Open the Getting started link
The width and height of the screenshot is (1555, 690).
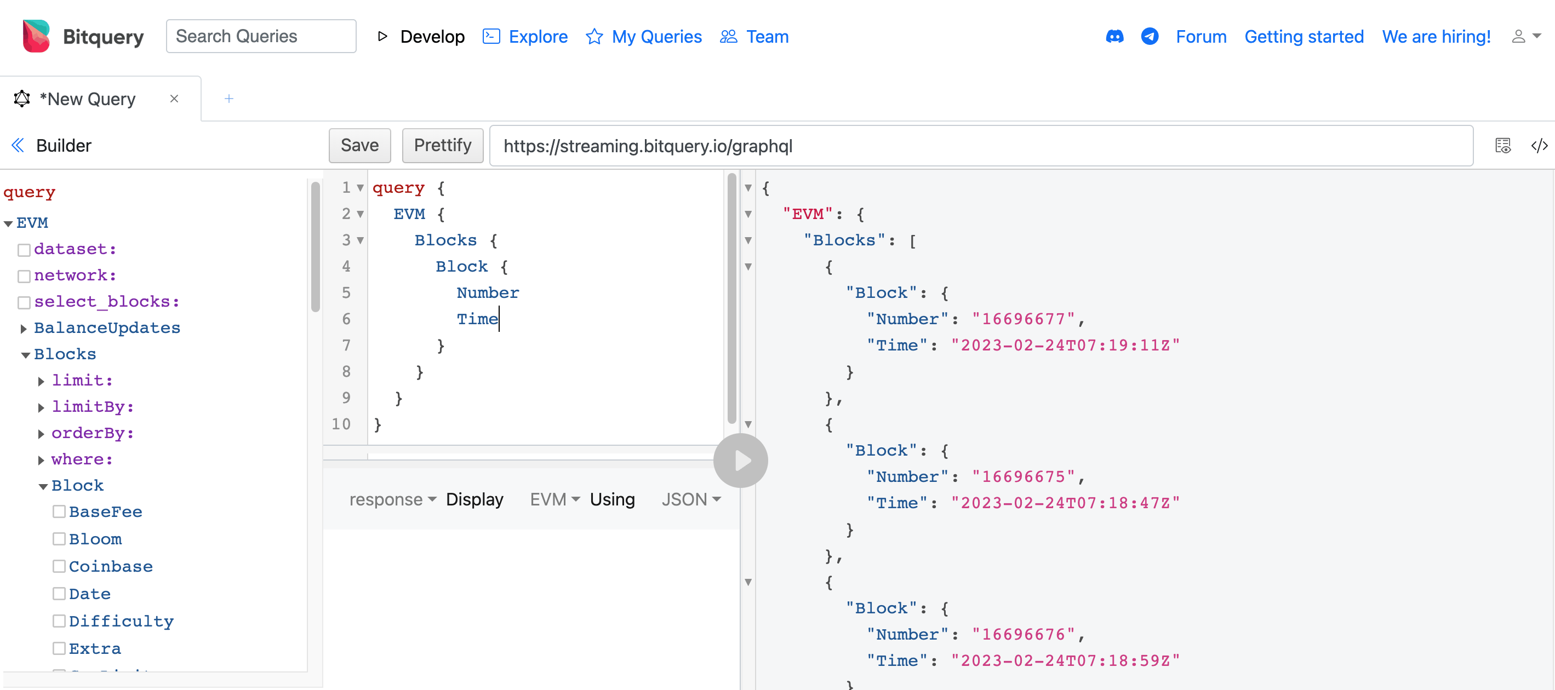[1304, 37]
